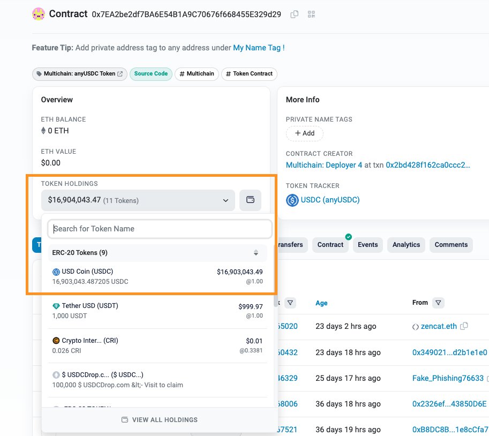Viewport: 489px width, 436px height.
Task: Expand the token holdings $16,904,043.47 dropdown
Action: (138, 200)
